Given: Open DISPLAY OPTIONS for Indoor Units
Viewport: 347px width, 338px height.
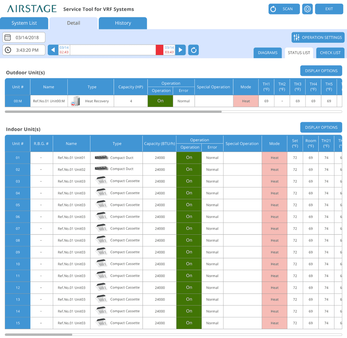Looking at the screenshot, I should pos(321,127).
